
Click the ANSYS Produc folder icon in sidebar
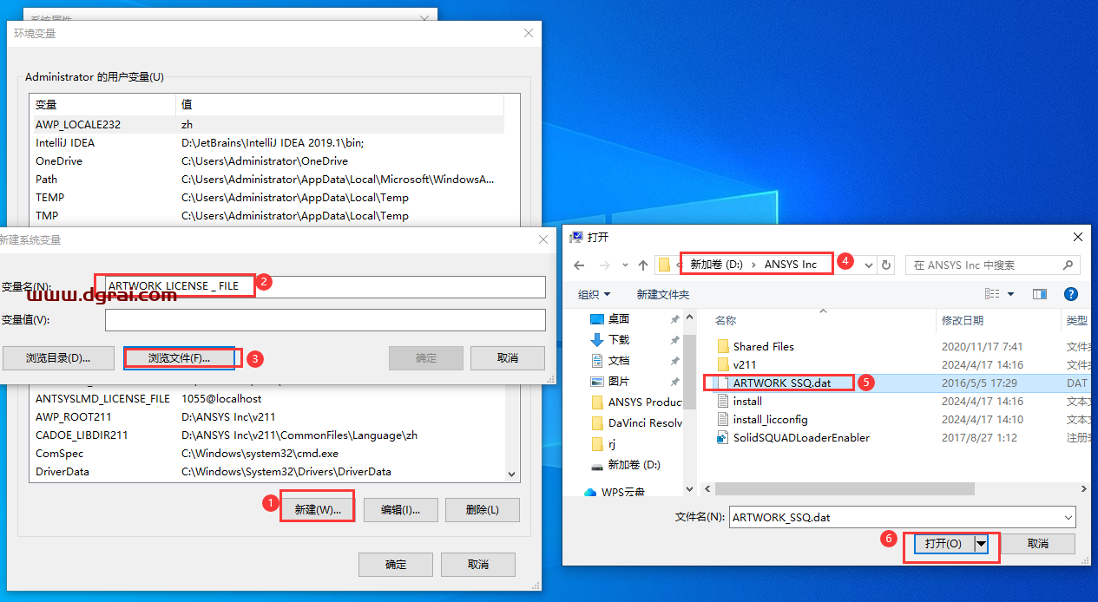pyautogui.click(x=597, y=402)
